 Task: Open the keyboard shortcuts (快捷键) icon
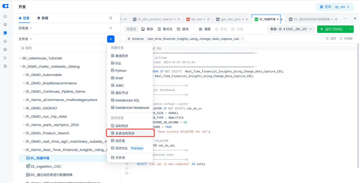pyautogui.click(x=341, y=39)
